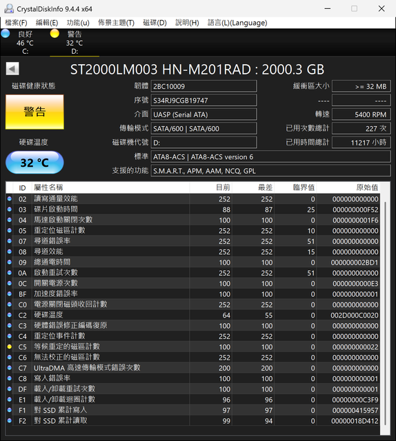
Task: Click the power on count value 227 次
Action: [x=362, y=129]
